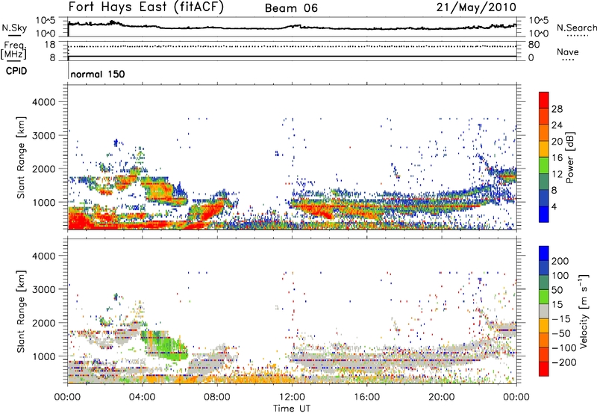Click the "-50" velocity colorbar label
This screenshot has width=597, height=413.
(561, 333)
